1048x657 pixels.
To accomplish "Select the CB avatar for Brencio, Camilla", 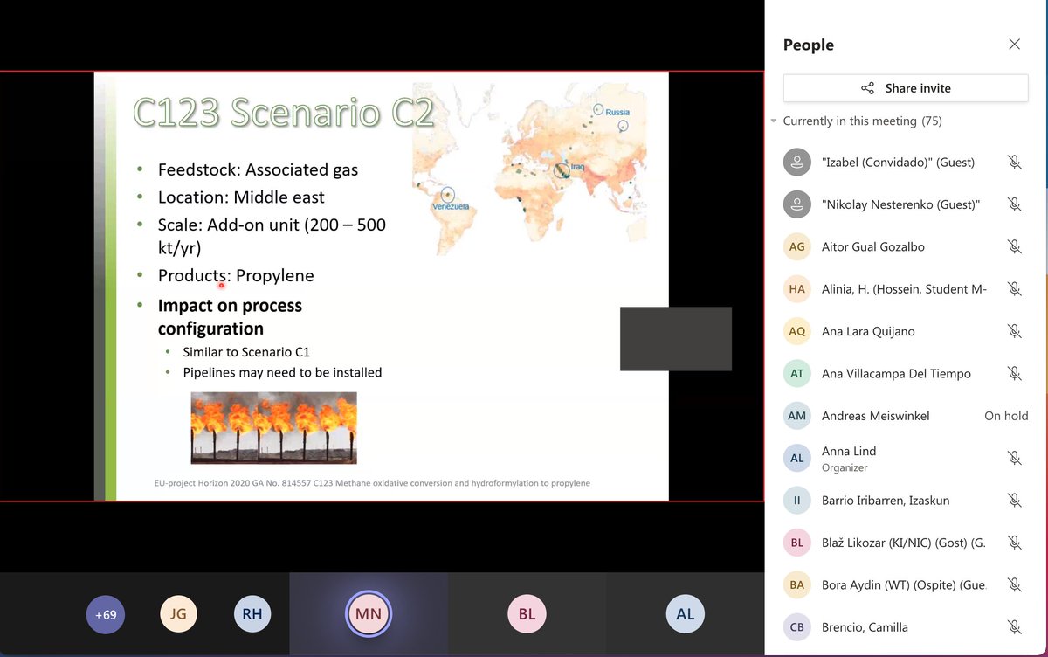I will click(x=797, y=627).
